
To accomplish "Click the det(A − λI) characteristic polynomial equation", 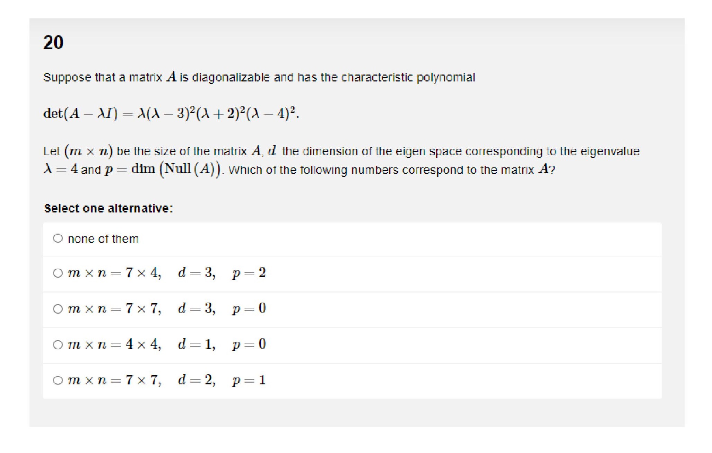I will [x=171, y=113].
